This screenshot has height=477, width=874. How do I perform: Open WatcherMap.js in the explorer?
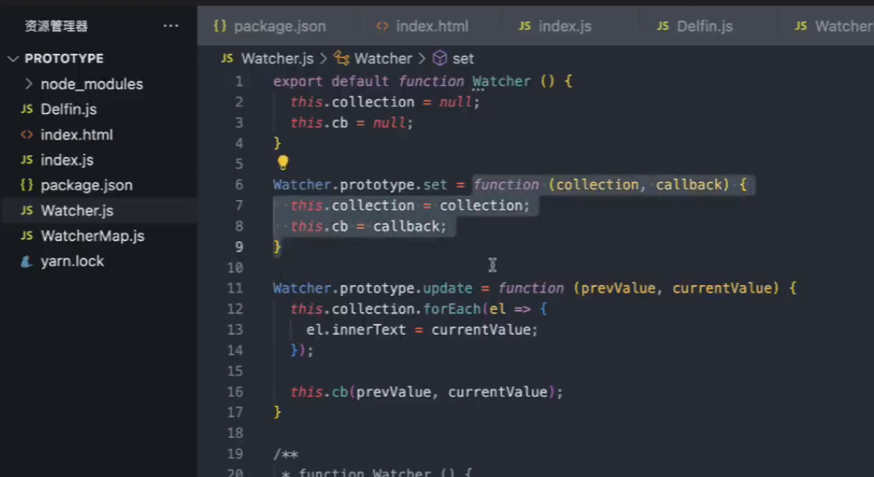click(92, 236)
